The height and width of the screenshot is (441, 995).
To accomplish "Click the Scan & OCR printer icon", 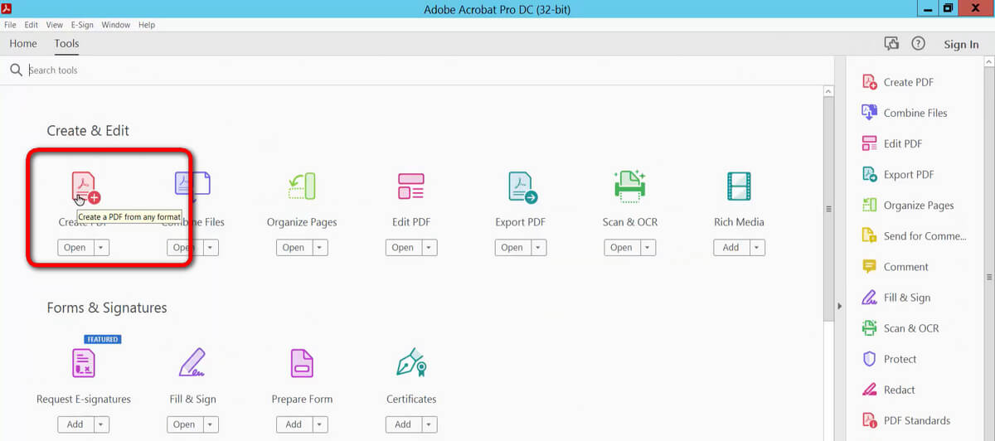I will 630,187.
